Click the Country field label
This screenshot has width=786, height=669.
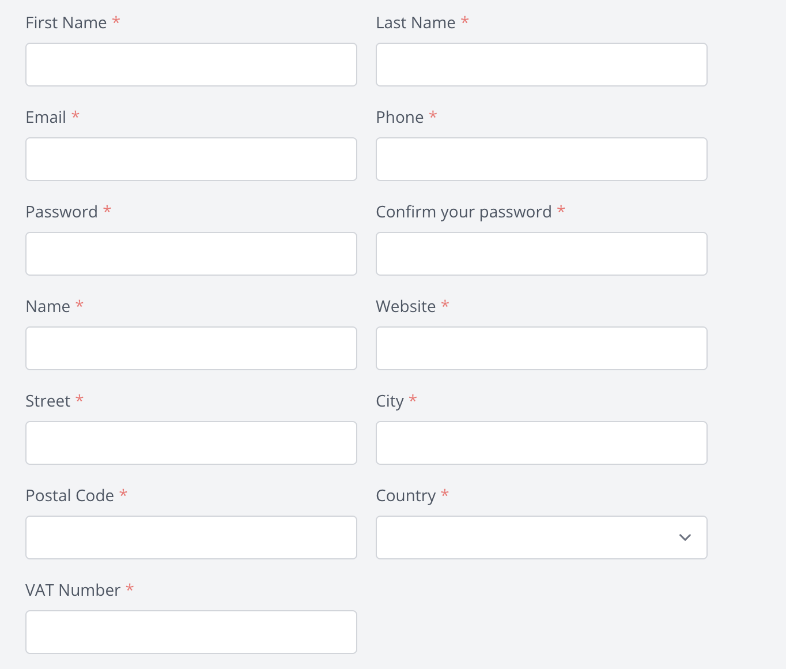click(405, 495)
